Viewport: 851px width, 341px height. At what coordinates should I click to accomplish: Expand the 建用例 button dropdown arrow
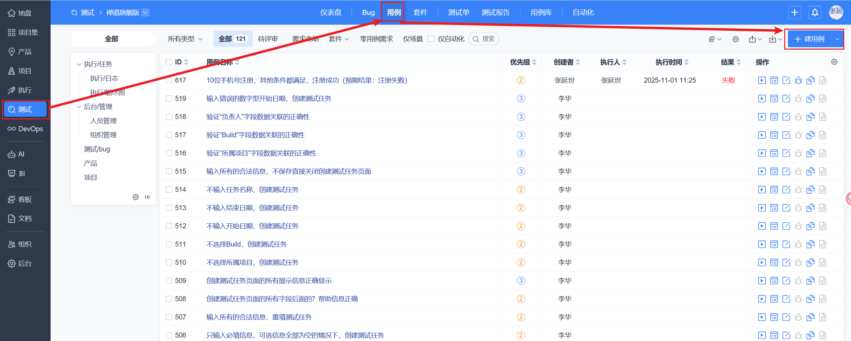point(837,39)
